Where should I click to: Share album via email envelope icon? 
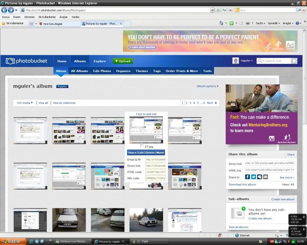[x=265, y=177]
